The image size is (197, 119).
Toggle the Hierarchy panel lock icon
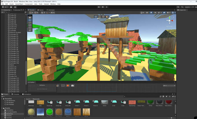point(23,10)
